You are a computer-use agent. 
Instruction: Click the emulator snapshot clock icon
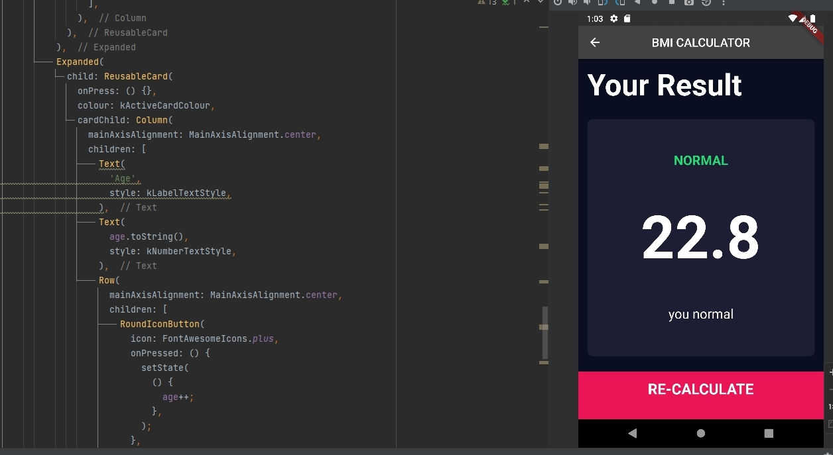pos(706,2)
